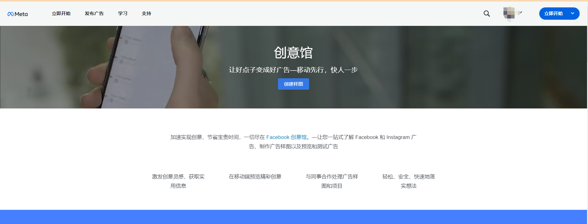588x224 pixels.
Task: Click the 创意馆 hero heading
Action: [x=293, y=53]
